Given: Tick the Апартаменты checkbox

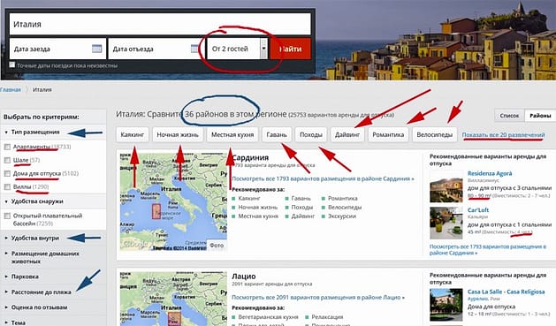Looking at the screenshot, I should 7,147.
